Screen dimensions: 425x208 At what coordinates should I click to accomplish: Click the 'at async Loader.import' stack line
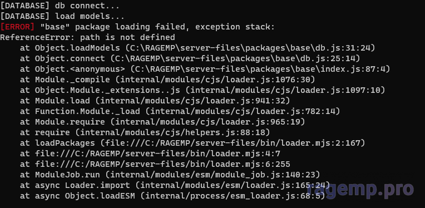click(x=175, y=186)
